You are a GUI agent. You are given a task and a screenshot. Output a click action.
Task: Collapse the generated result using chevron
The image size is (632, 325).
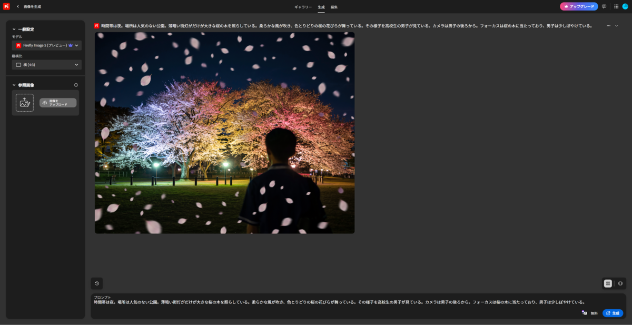point(617,26)
